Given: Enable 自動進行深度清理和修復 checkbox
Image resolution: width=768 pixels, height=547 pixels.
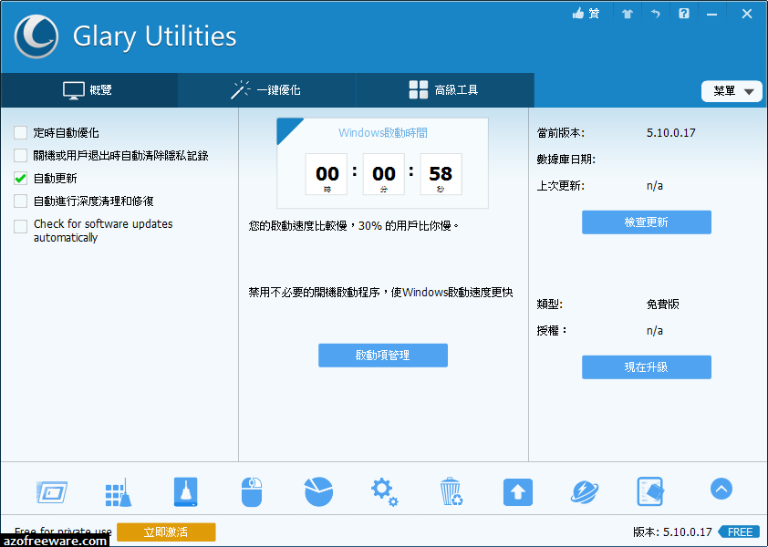Looking at the screenshot, I should click(x=21, y=201).
